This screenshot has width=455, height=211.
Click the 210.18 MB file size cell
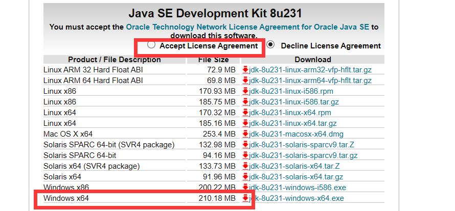217,198
